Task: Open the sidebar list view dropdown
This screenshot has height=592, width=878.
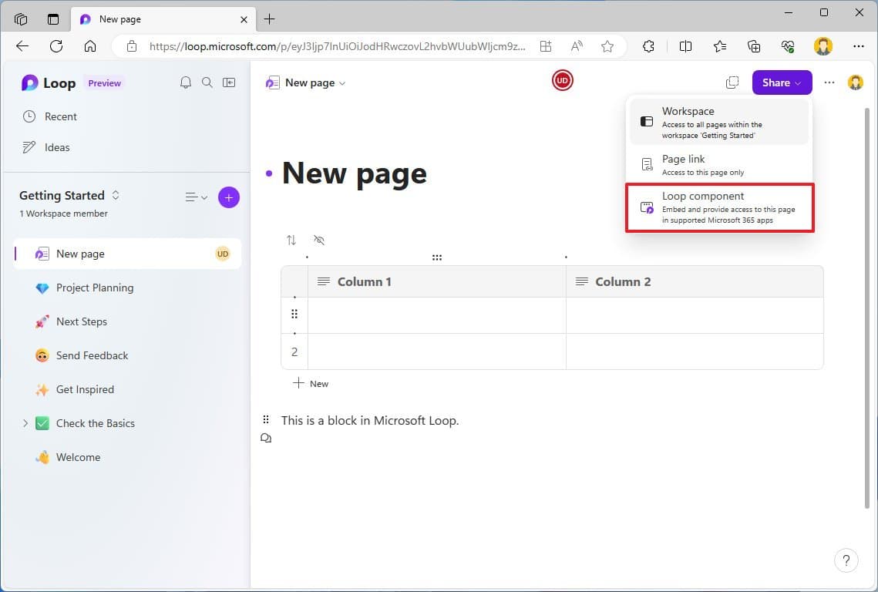Action: [196, 197]
